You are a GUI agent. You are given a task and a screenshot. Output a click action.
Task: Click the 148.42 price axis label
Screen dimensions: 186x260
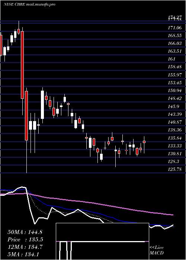click(175, 98)
